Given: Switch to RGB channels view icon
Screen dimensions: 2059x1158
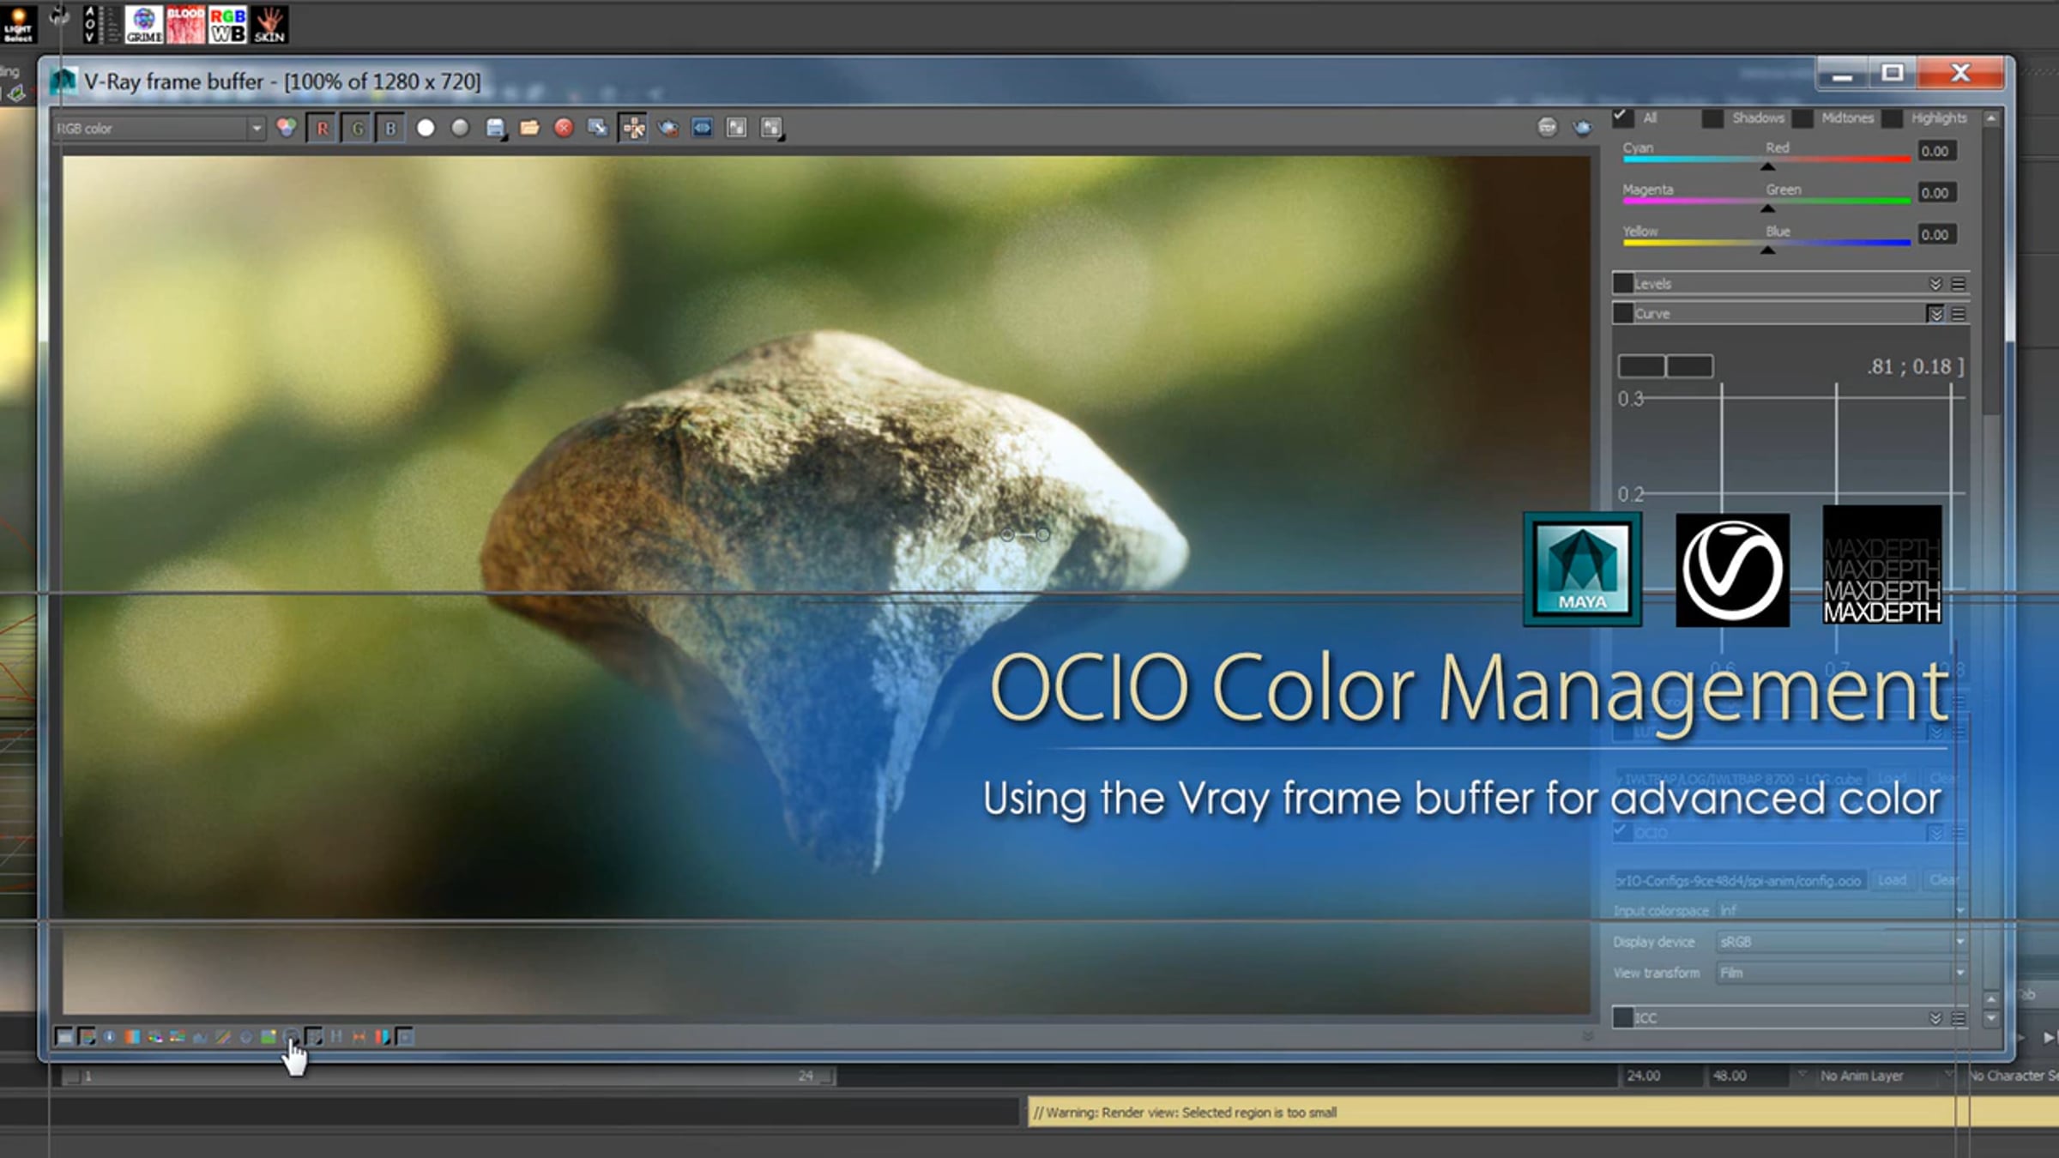Looking at the screenshot, I should [x=287, y=128].
